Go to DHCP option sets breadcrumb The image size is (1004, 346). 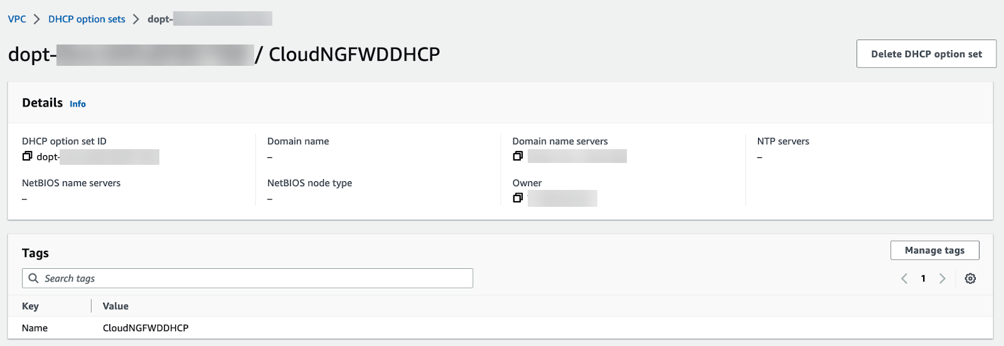(87, 19)
